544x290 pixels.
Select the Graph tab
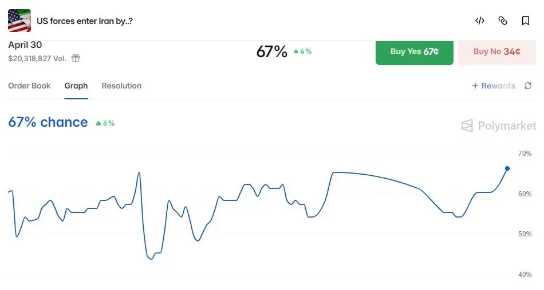click(x=76, y=86)
